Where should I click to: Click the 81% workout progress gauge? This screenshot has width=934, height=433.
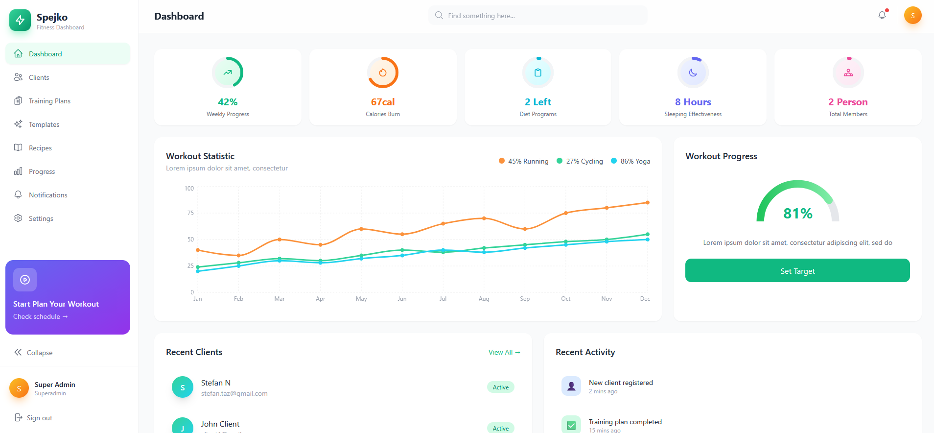click(x=798, y=201)
